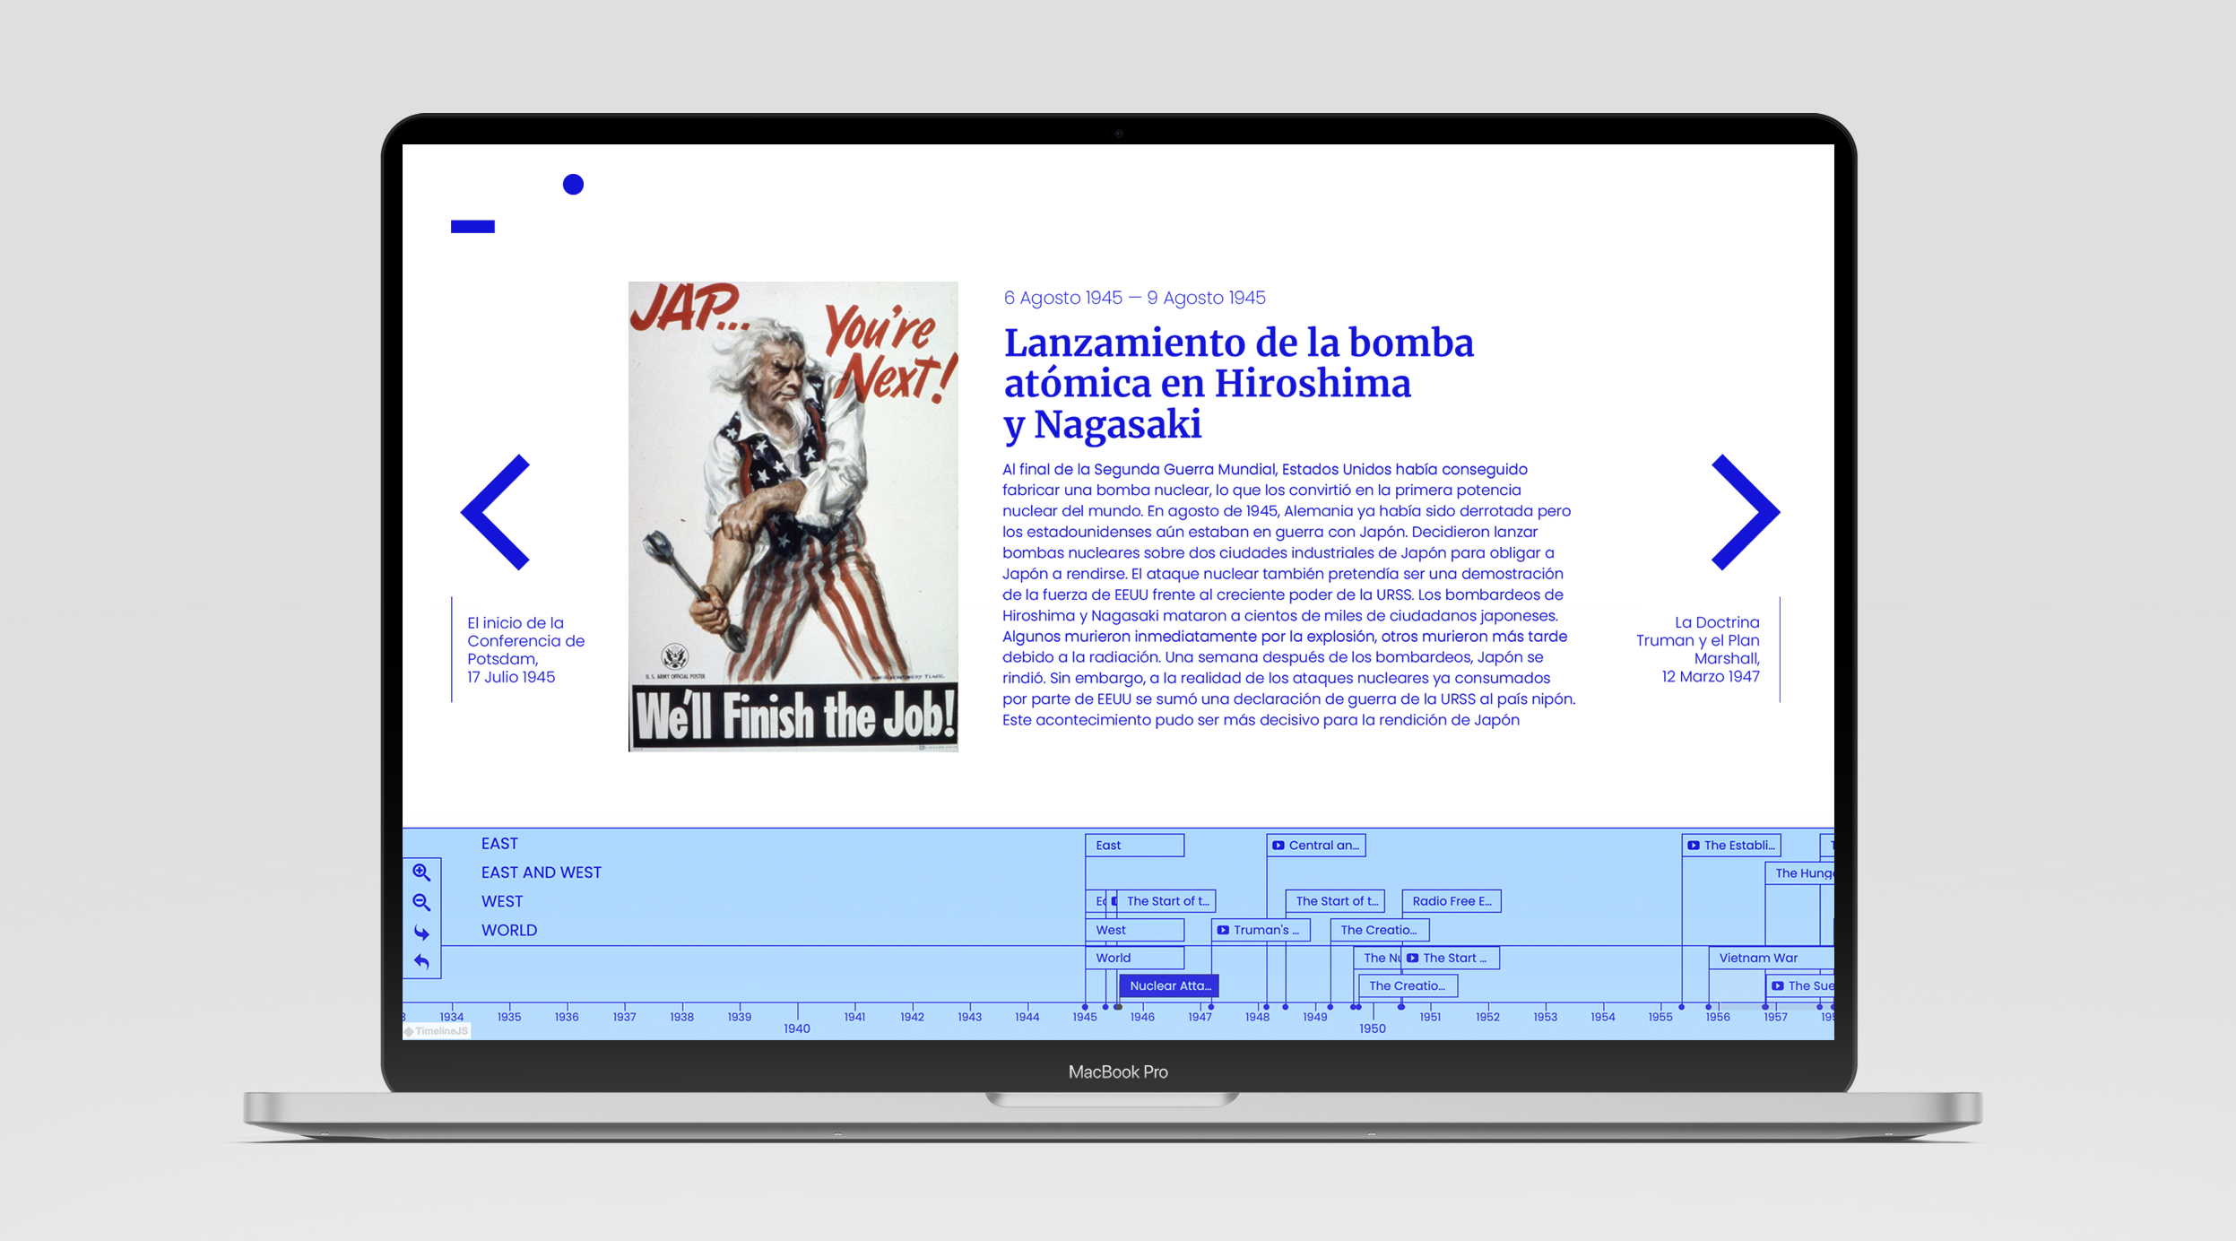
Task: Click video icon on The Sue... marker
Action: (x=1777, y=985)
